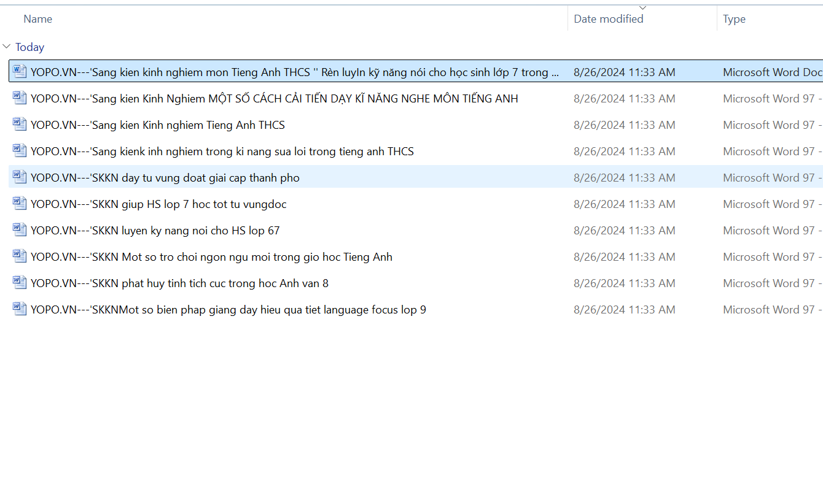Sort by the Date modified column header
823x492 pixels.
609,19
